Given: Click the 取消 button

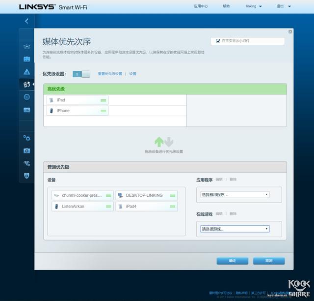Looking at the screenshot, I should tap(269, 261).
